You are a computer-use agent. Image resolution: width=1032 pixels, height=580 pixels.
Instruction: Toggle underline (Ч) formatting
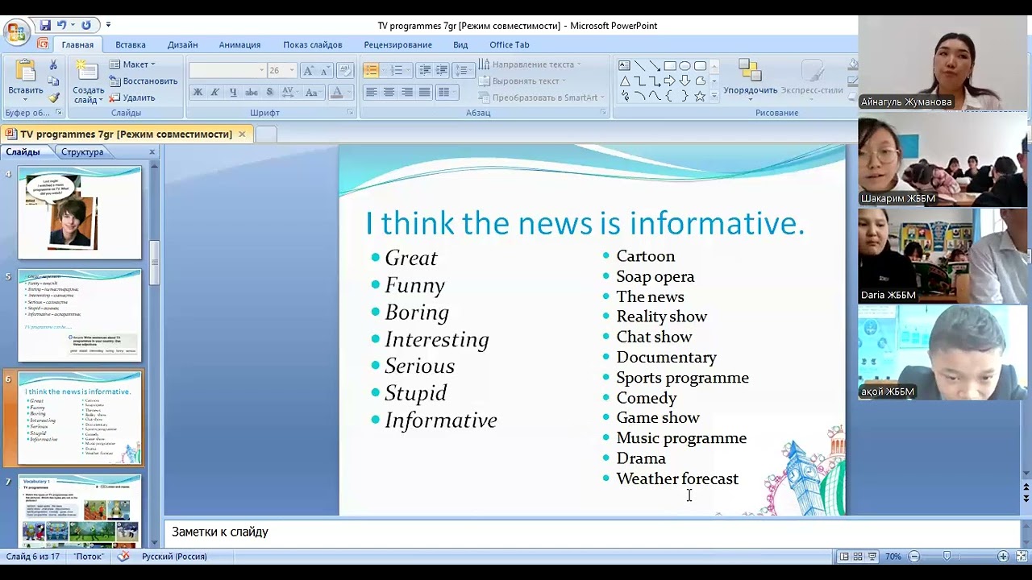point(233,93)
